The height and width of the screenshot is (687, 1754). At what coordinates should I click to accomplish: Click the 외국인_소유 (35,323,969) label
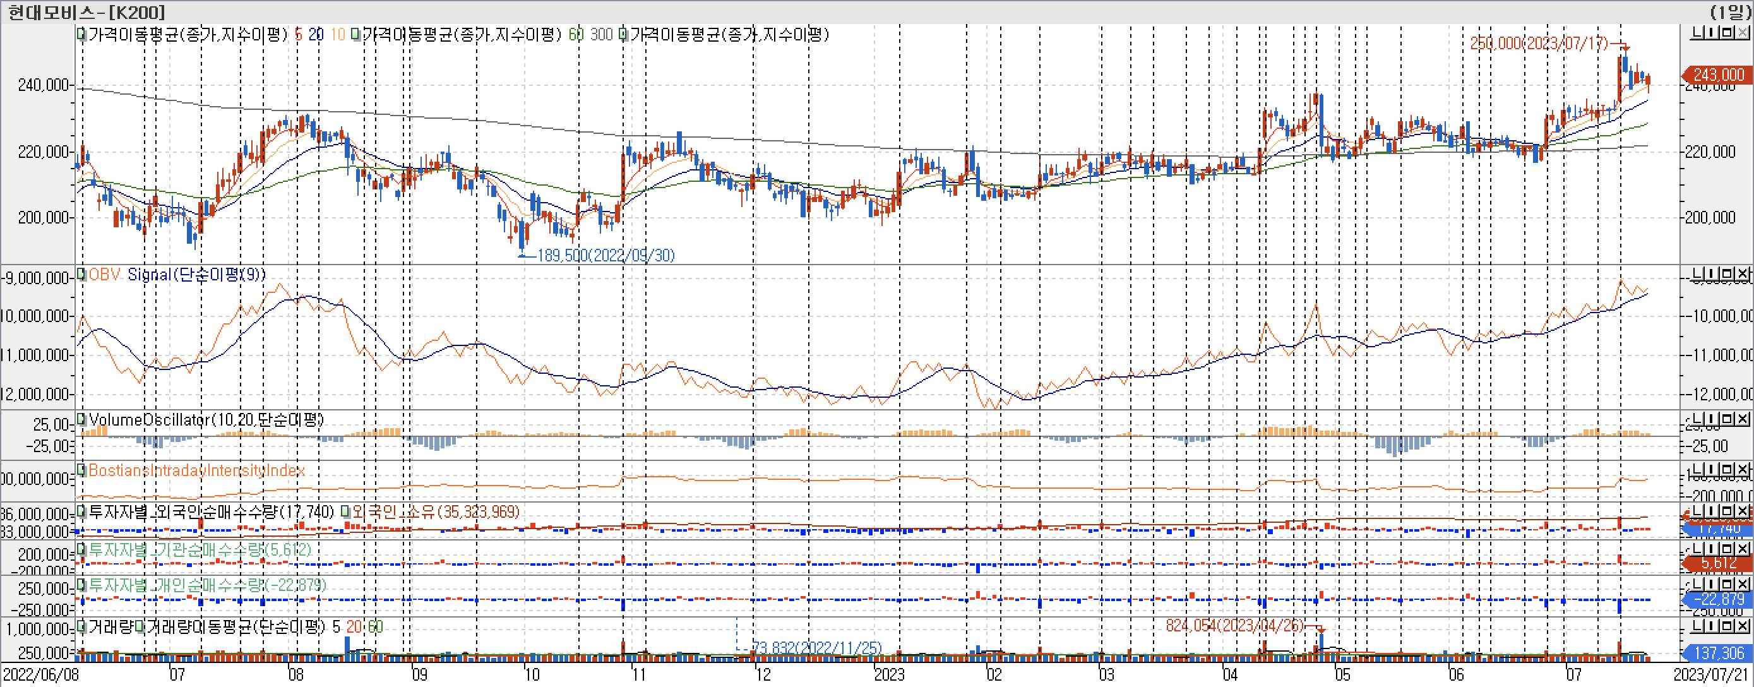(436, 511)
